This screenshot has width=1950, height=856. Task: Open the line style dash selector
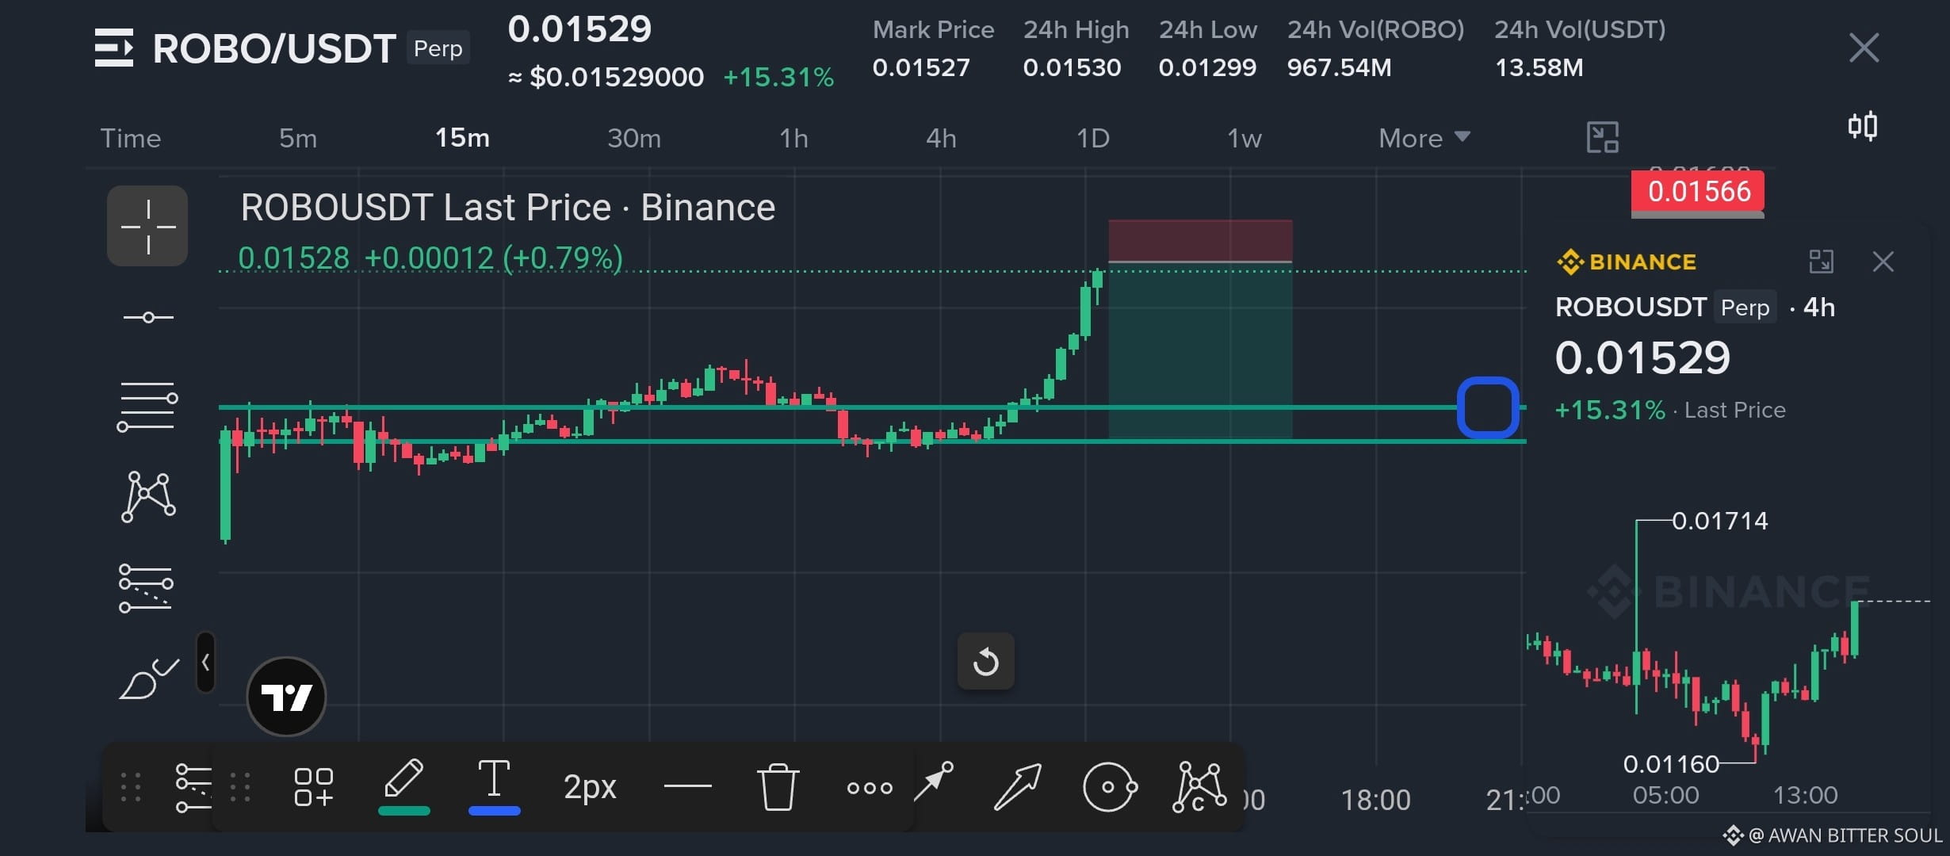[687, 786]
